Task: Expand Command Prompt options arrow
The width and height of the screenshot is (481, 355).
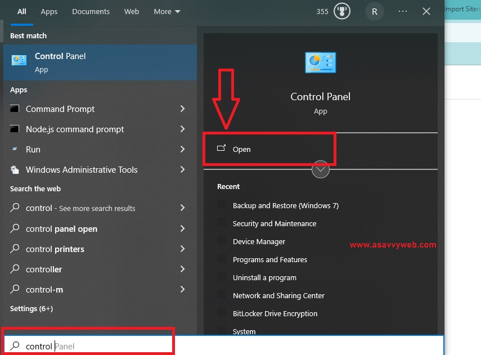Action: (x=182, y=109)
